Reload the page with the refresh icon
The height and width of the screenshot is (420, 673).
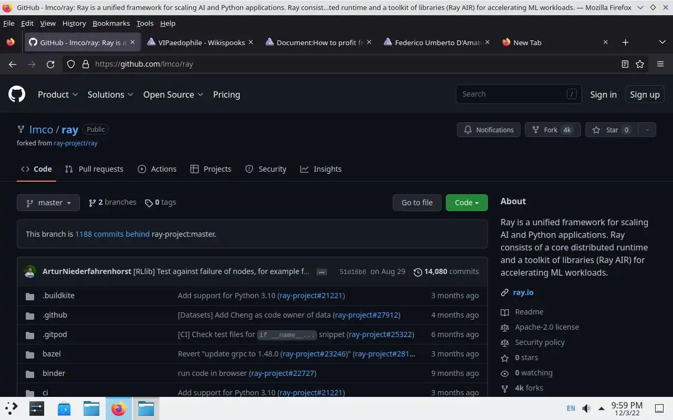point(50,64)
